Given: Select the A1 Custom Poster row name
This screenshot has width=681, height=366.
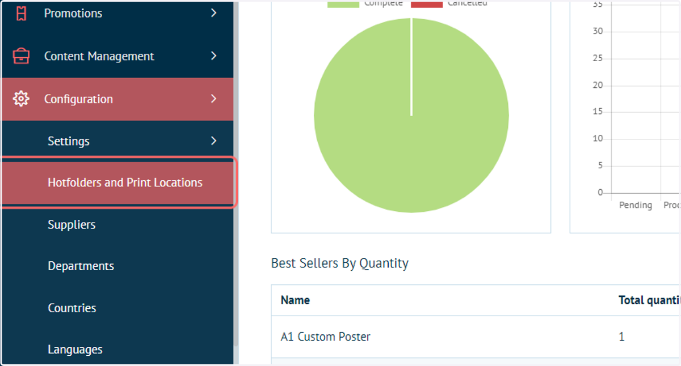Looking at the screenshot, I should tap(326, 337).
